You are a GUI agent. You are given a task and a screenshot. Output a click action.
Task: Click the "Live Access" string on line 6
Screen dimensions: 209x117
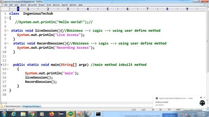coord(68,35)
